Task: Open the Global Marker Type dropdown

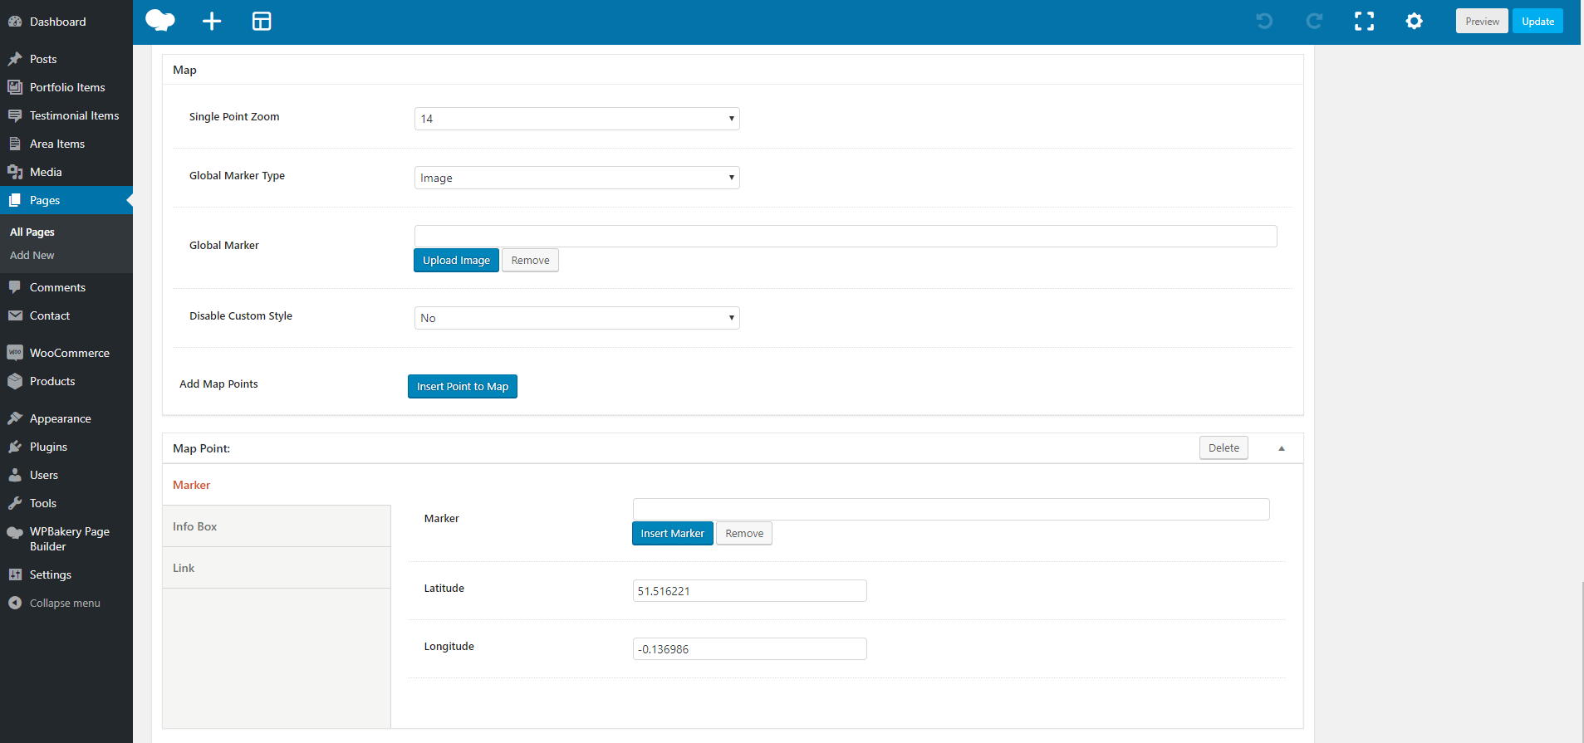Action: (x=576, y=178)
